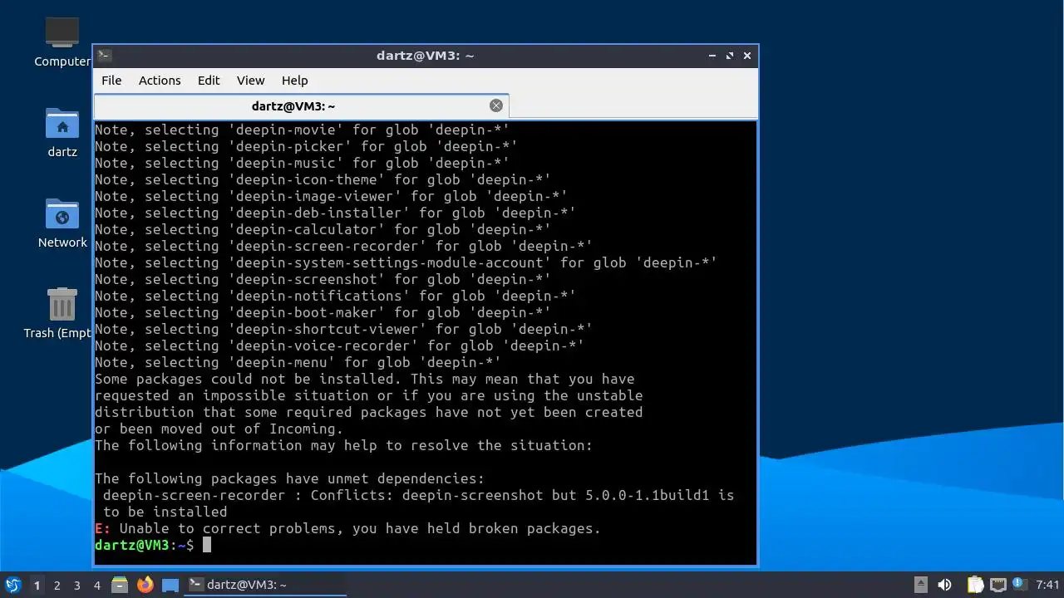The image size is (1064, 598).
Task: Click the line selecting 'deepin-menu'
Action: pyautogui.click(x=298, y=362)
